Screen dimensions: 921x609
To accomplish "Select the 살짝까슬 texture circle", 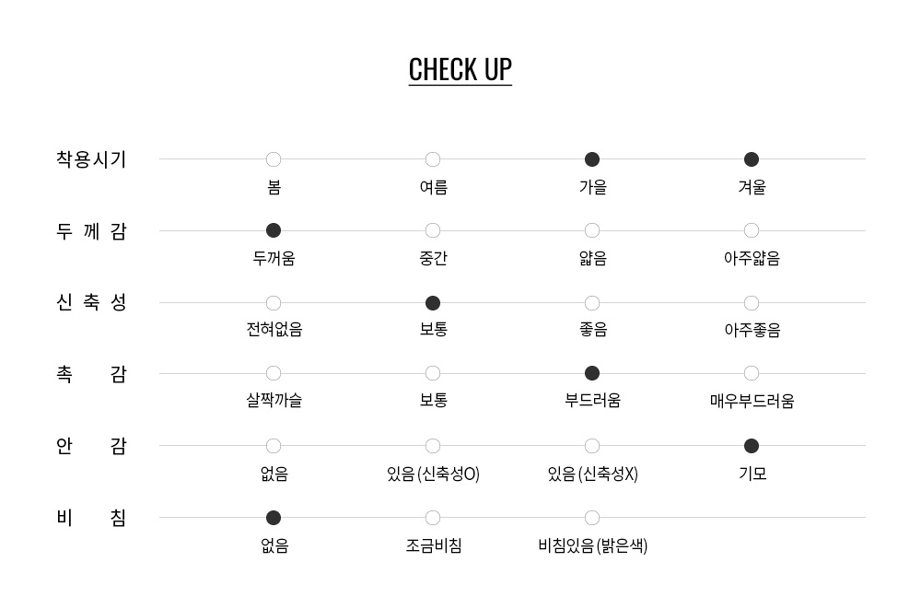I will pos(274,373).
